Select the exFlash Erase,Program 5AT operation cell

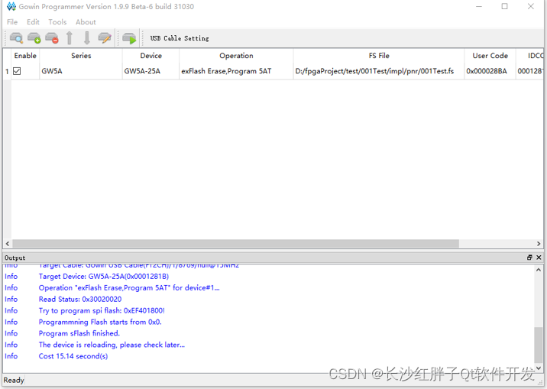pyautogui.click(x=236, y=71)
